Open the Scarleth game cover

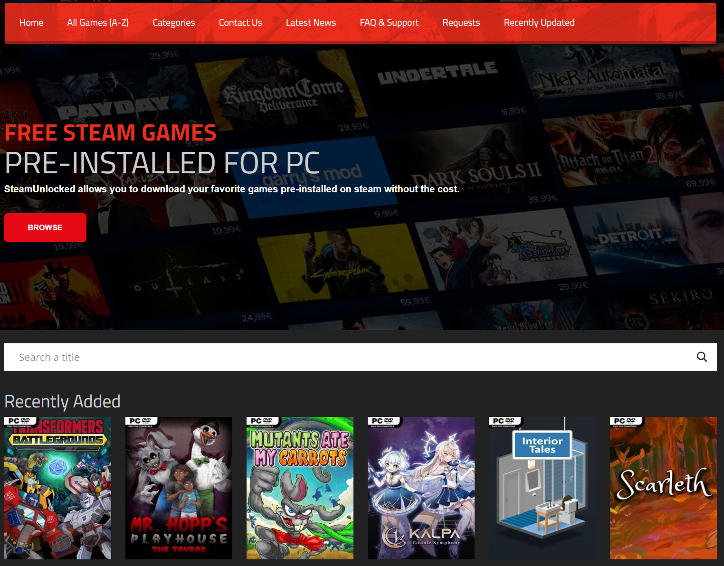pyautogui.click(x=663, y=489)
